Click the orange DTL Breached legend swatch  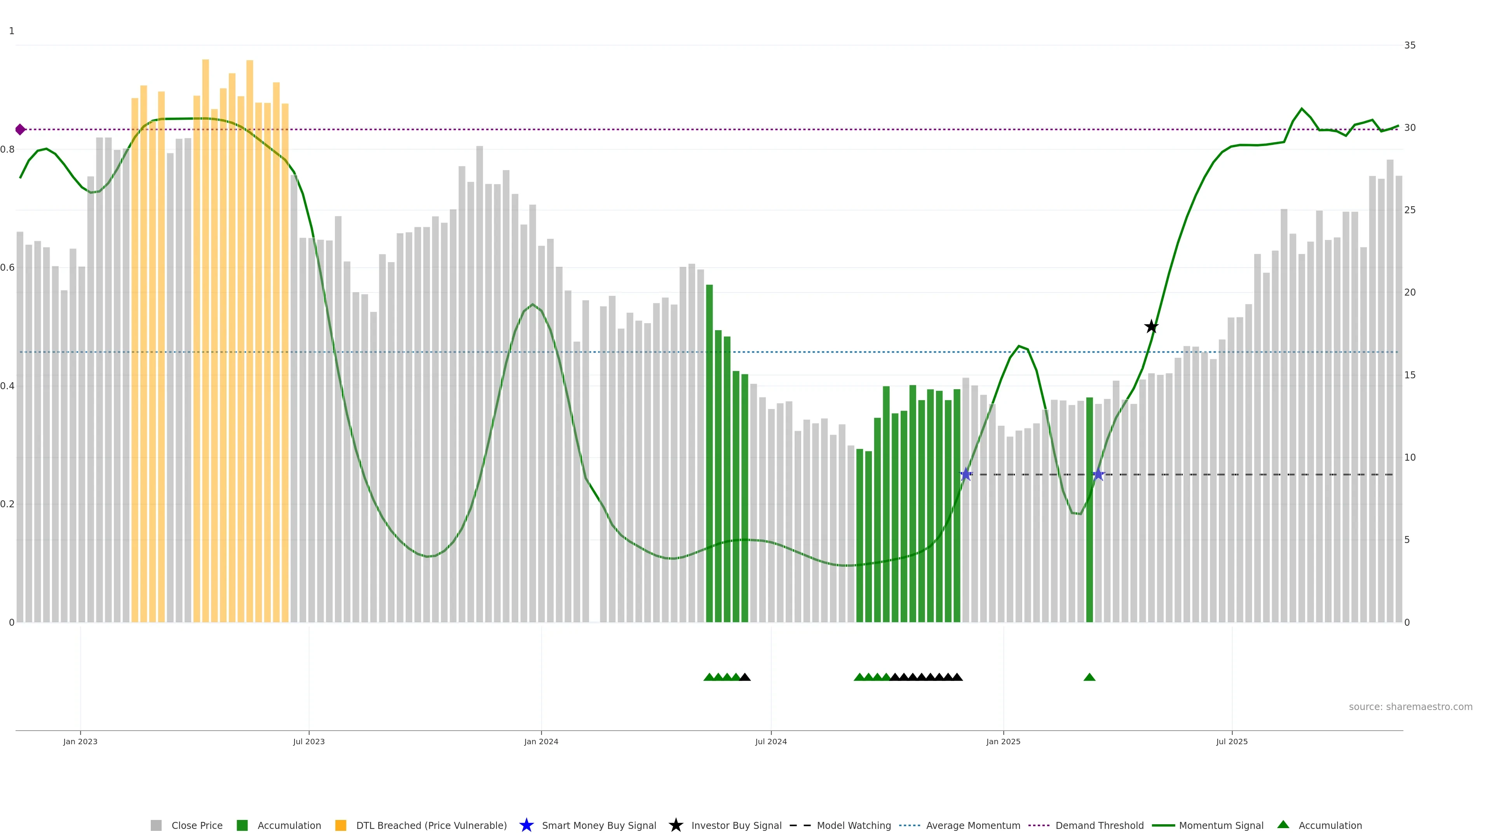[341, 825]
